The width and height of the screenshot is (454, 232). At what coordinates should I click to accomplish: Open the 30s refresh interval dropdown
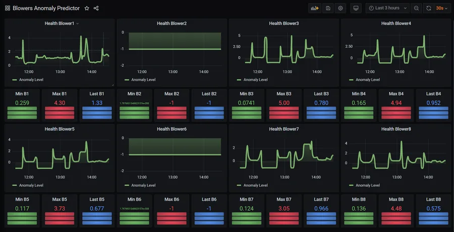pos(442,8)
